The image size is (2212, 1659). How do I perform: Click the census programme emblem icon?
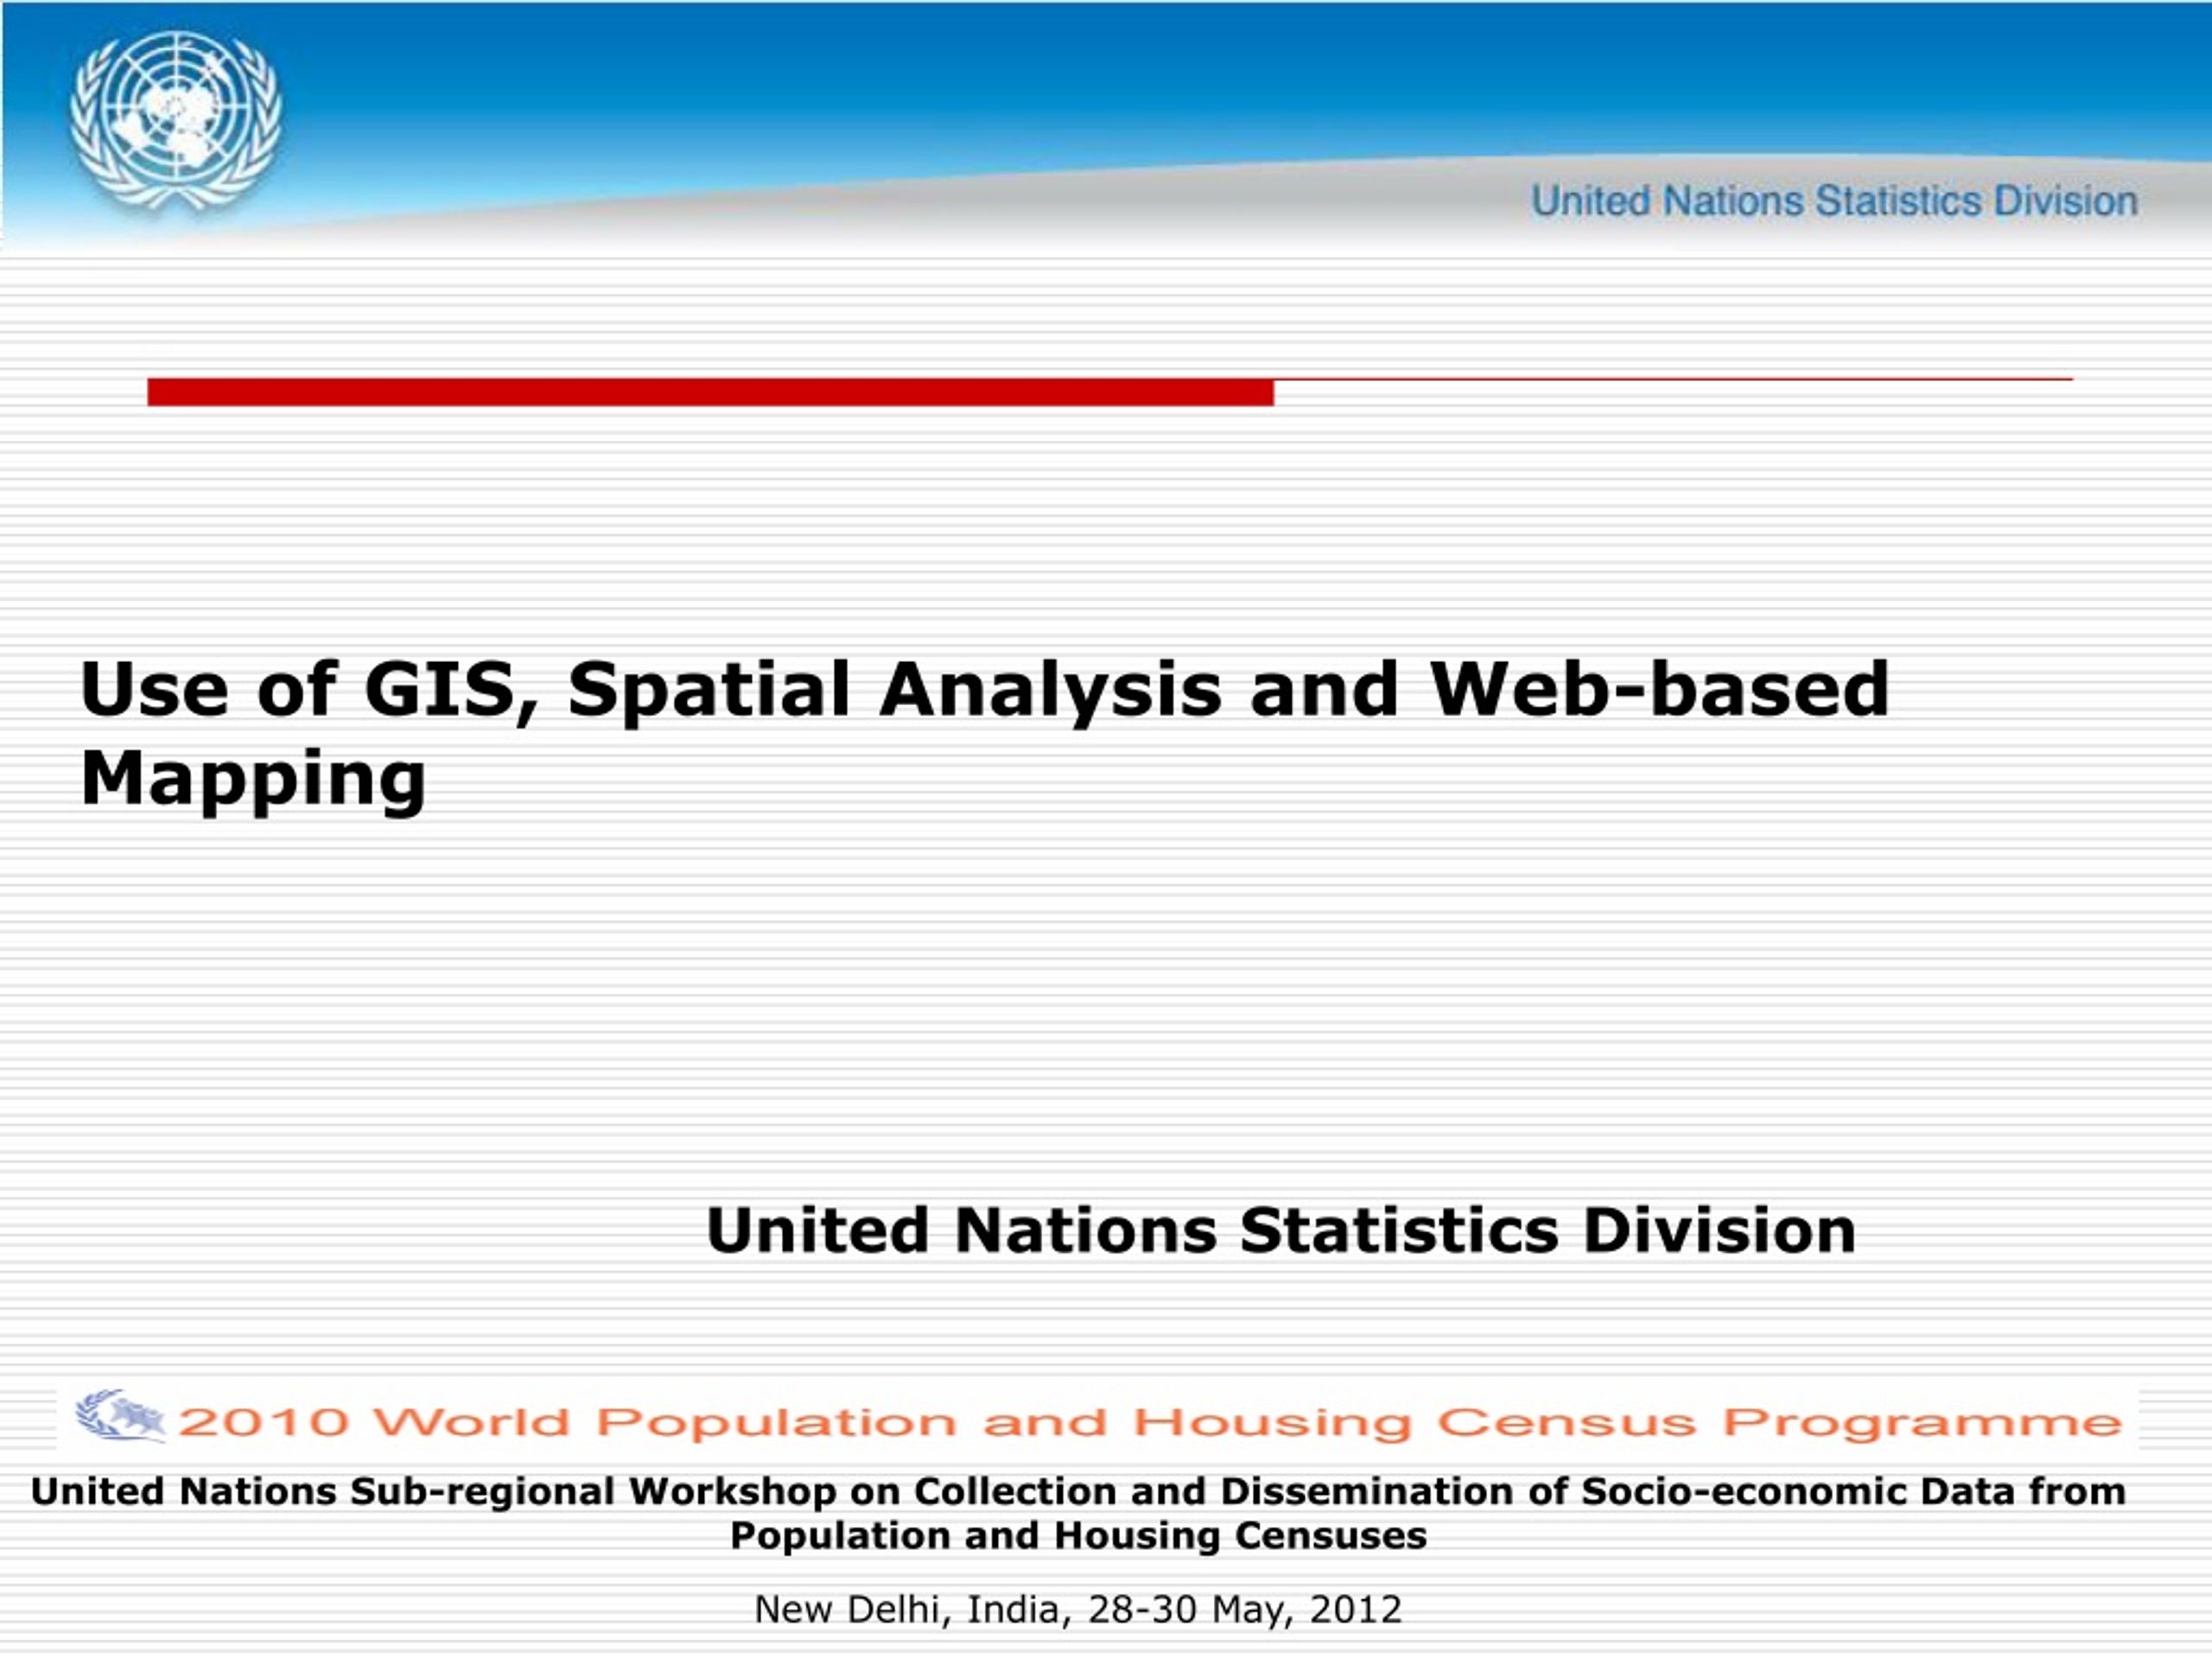point(121,1416)
